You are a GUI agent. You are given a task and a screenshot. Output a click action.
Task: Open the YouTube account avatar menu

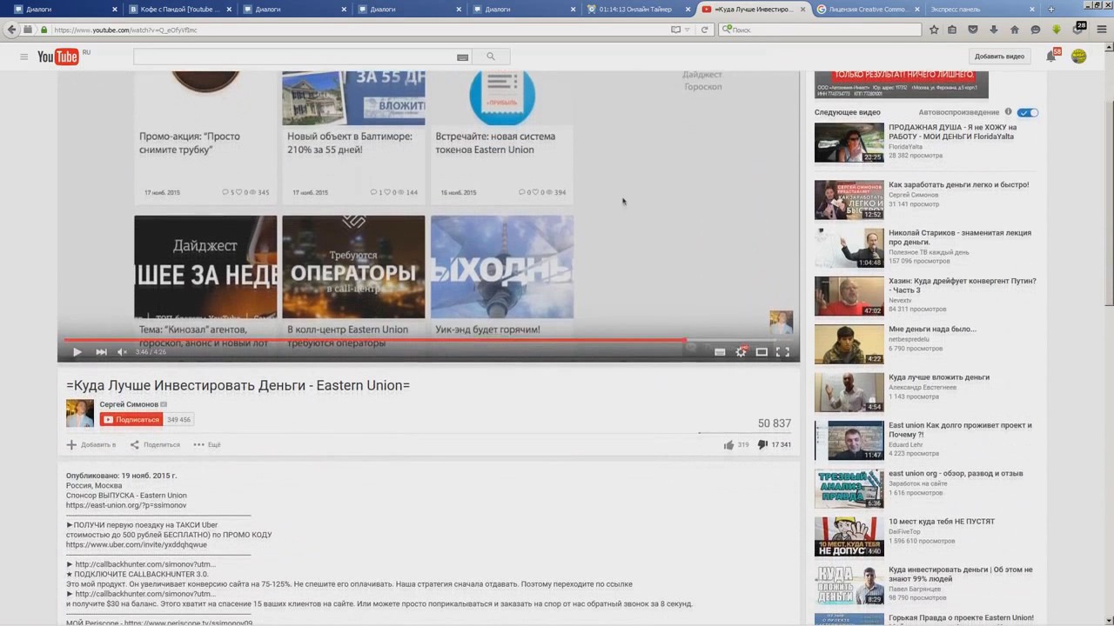tap(1079, 57)
